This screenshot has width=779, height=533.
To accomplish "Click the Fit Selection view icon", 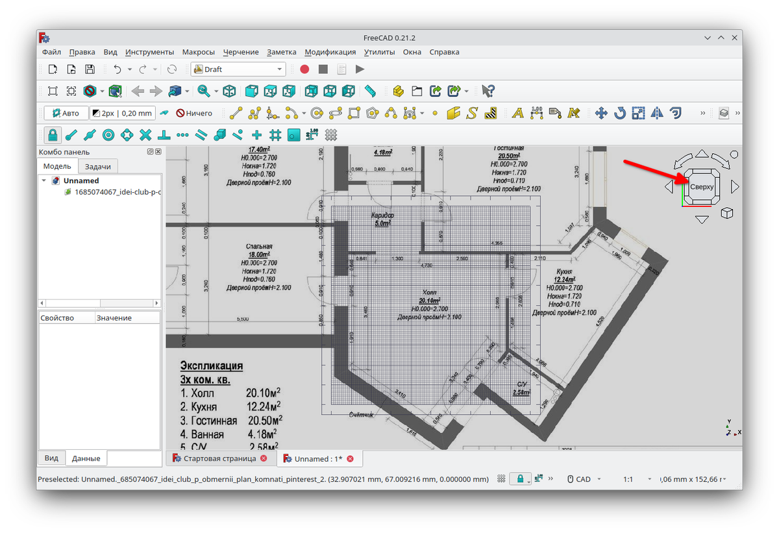I will tap(71, 92).
